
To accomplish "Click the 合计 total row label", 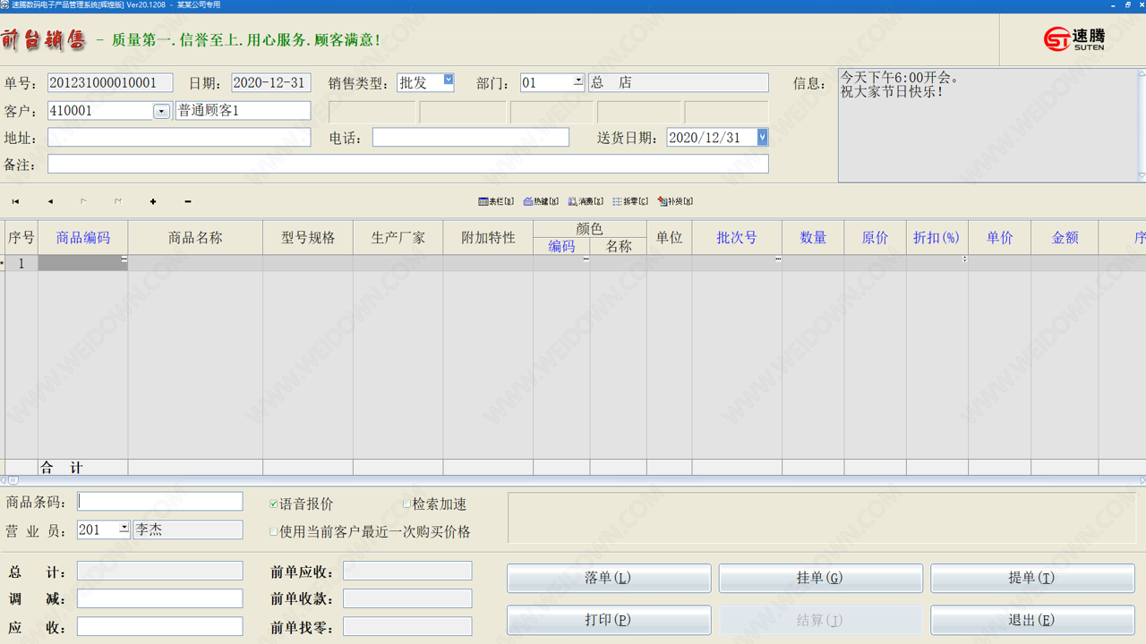I will tap(62, 468).
